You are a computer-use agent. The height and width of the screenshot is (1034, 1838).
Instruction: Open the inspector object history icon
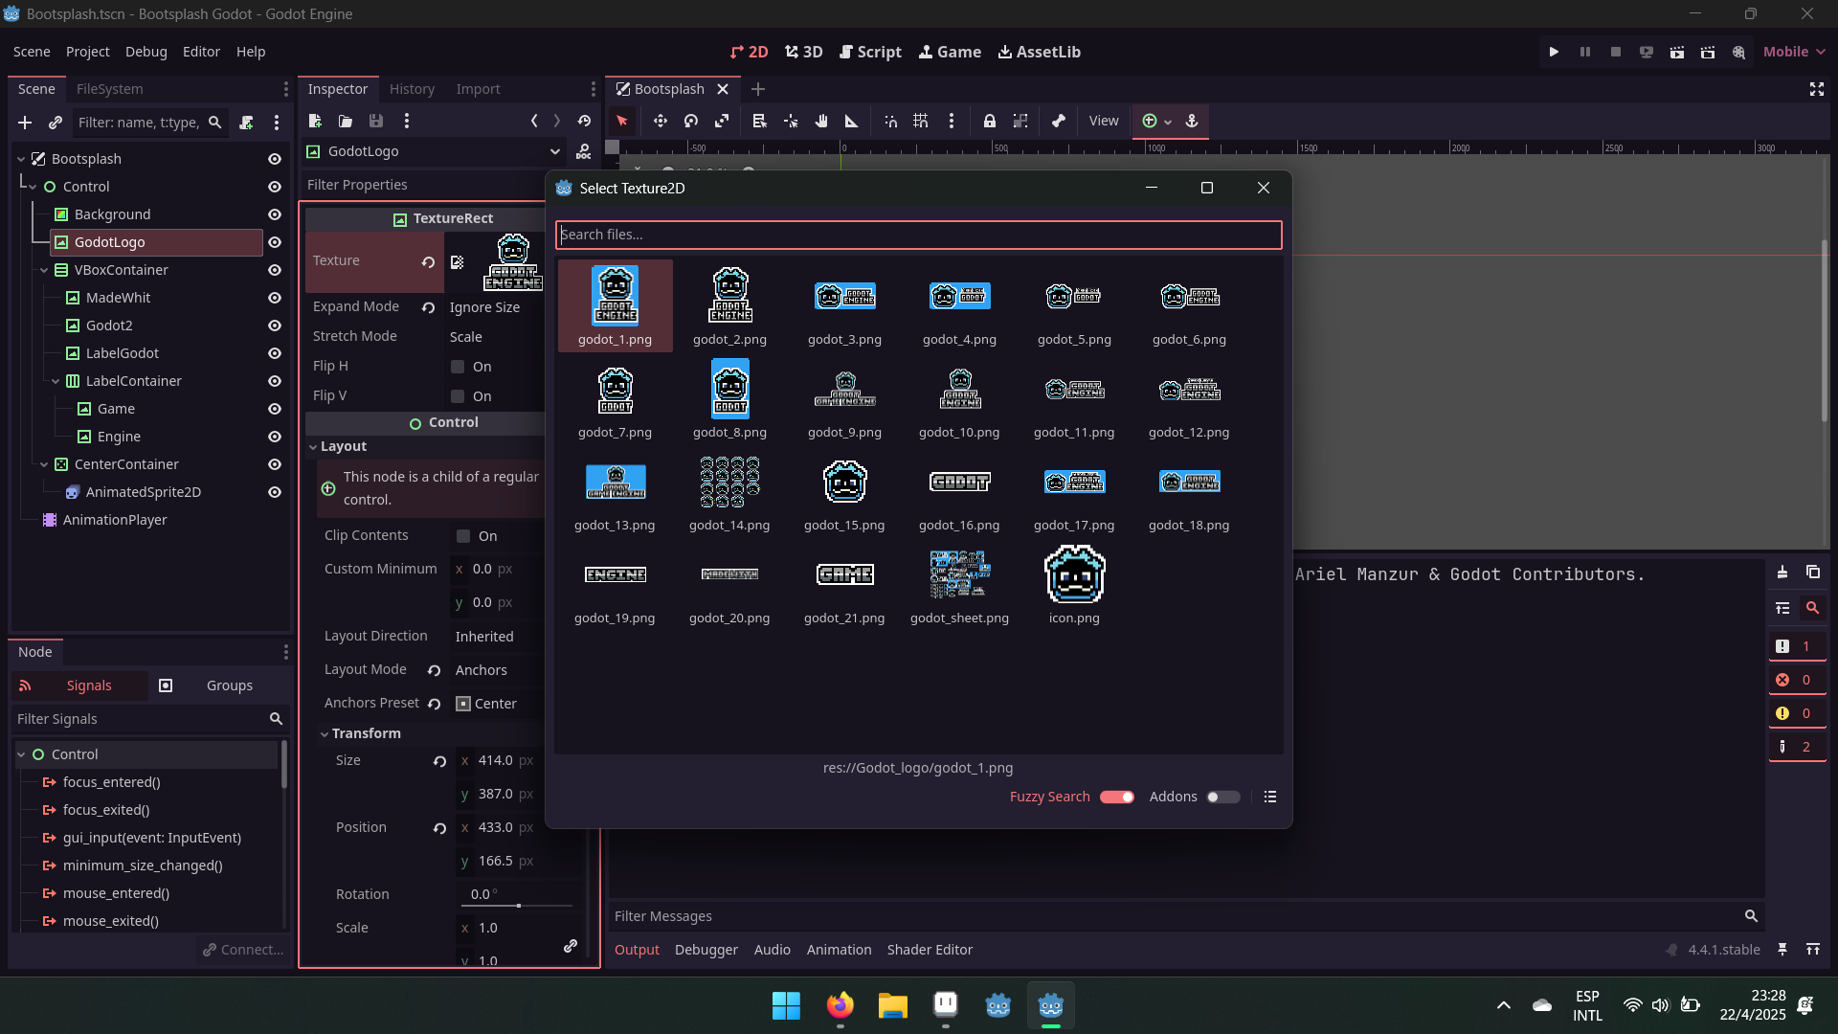(x=584, y=121)
